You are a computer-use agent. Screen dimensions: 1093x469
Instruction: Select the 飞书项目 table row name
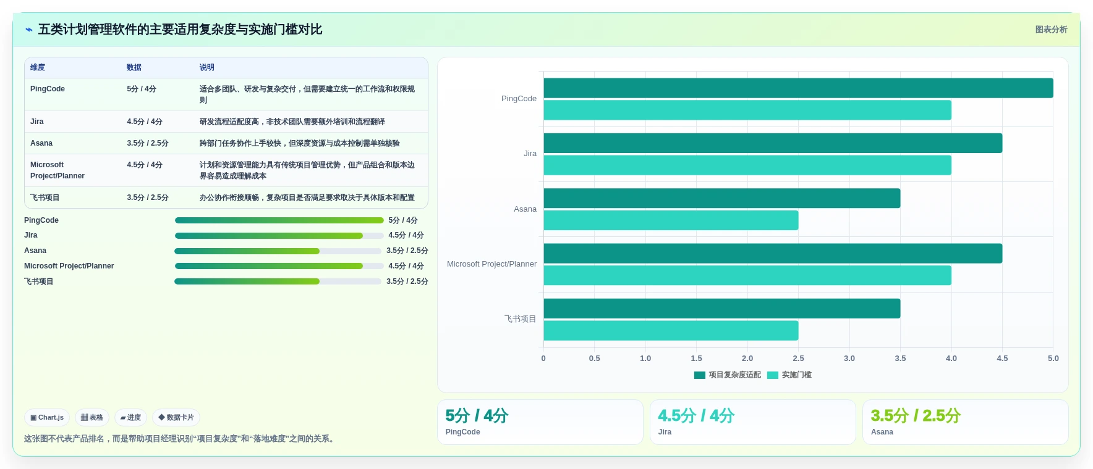(x=45, y=197)
